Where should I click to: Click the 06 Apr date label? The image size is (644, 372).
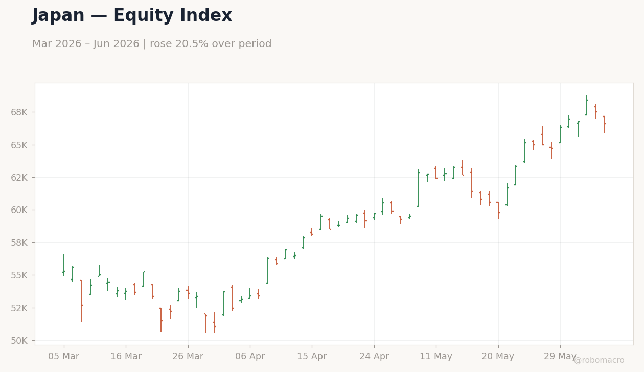(x=250, y=357)
